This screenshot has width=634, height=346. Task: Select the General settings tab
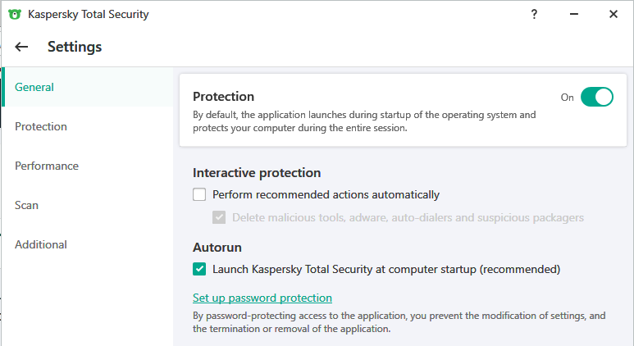(x=34, y=87)
